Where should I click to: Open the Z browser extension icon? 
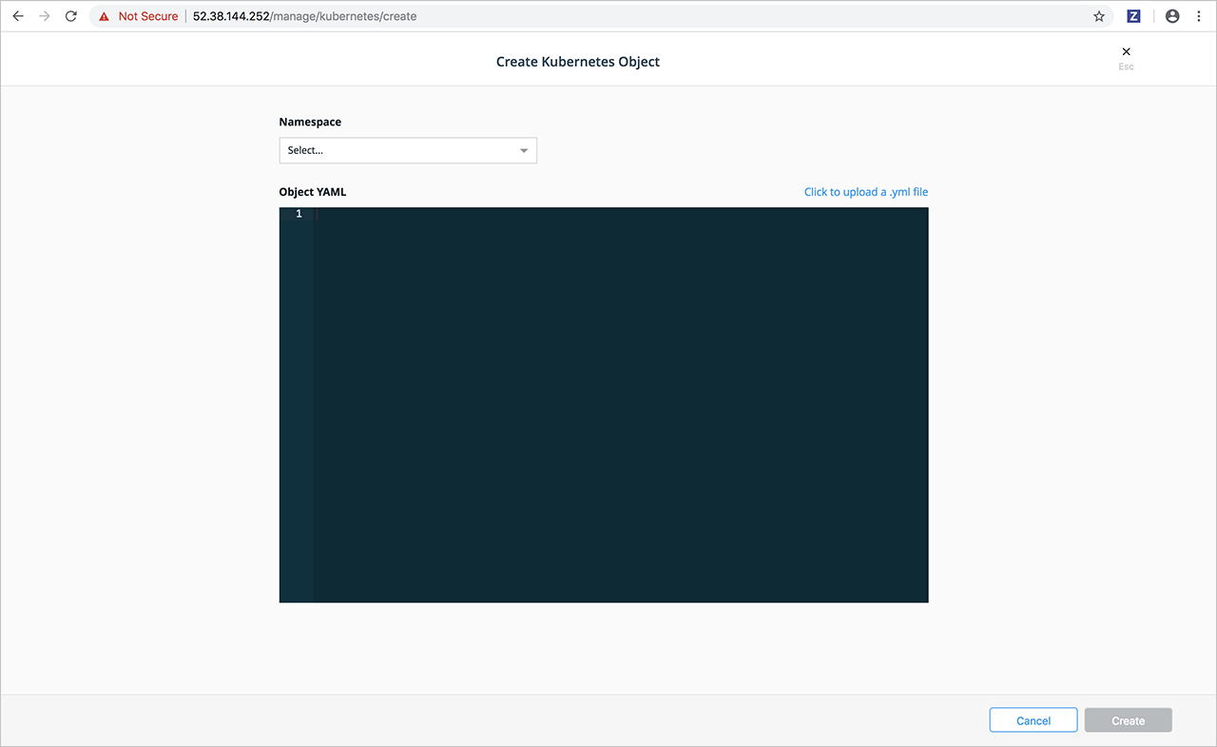coord(1133,16)
